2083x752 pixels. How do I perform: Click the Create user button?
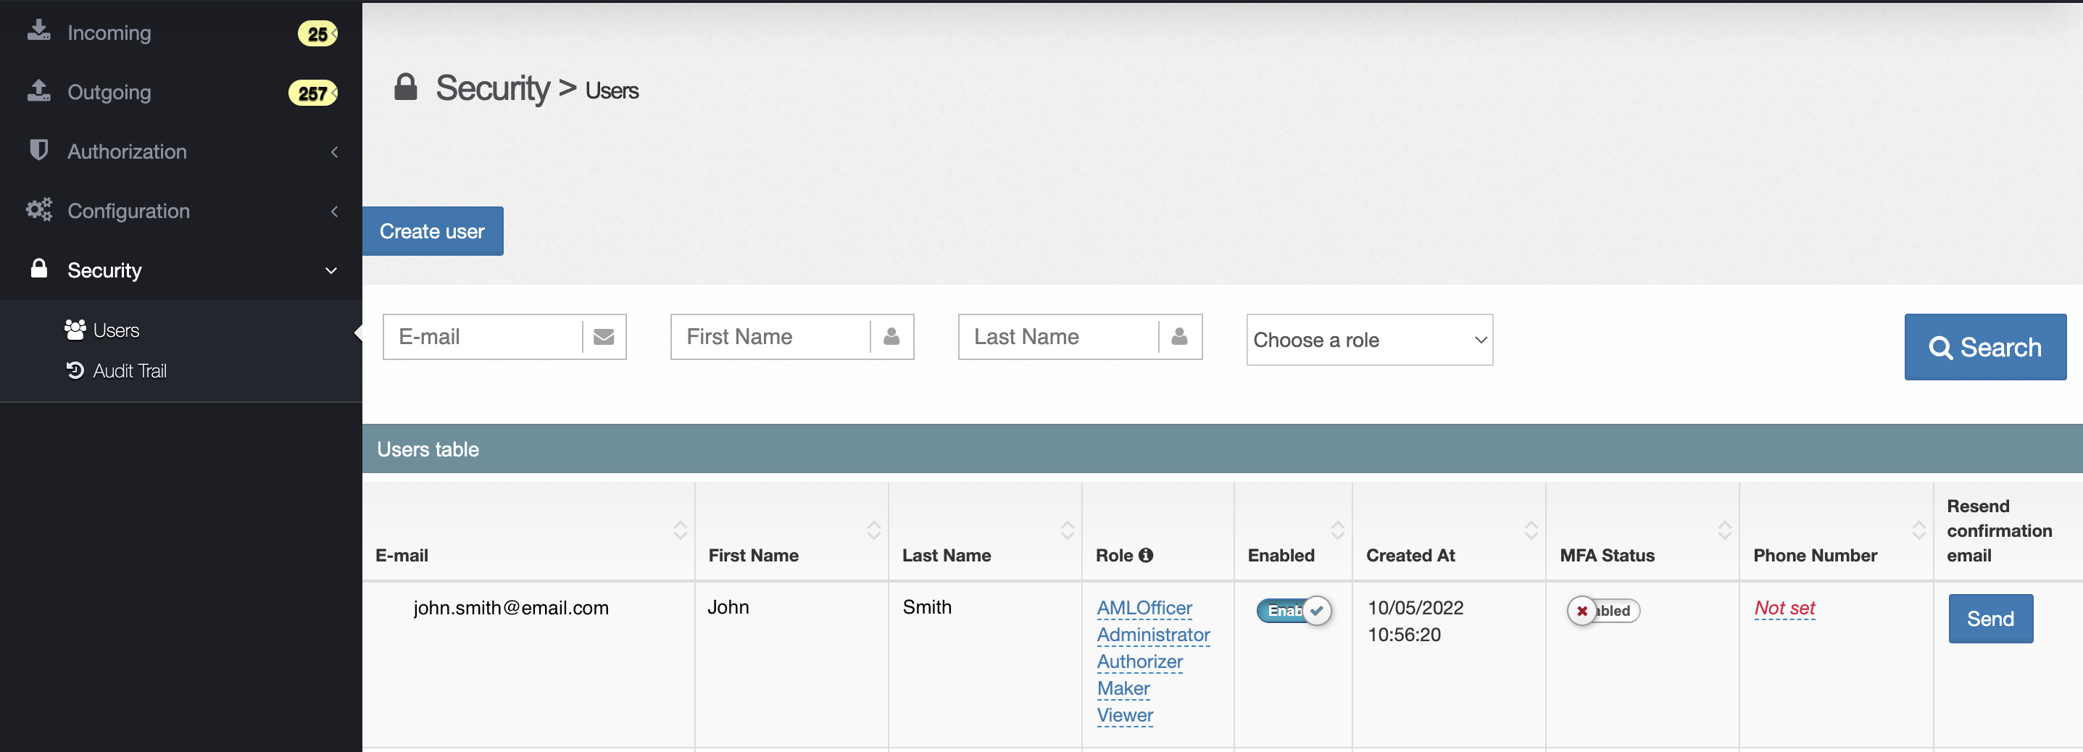click(433, 231)
